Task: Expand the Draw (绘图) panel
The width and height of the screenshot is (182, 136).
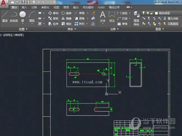Action: tap(23, 29)
